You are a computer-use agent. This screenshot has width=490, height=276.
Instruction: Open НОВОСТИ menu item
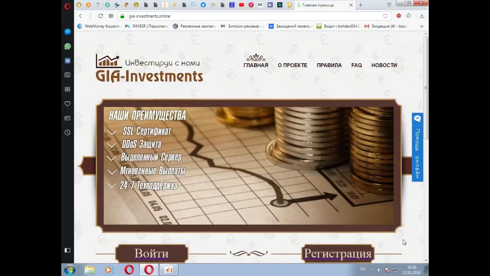384,65
